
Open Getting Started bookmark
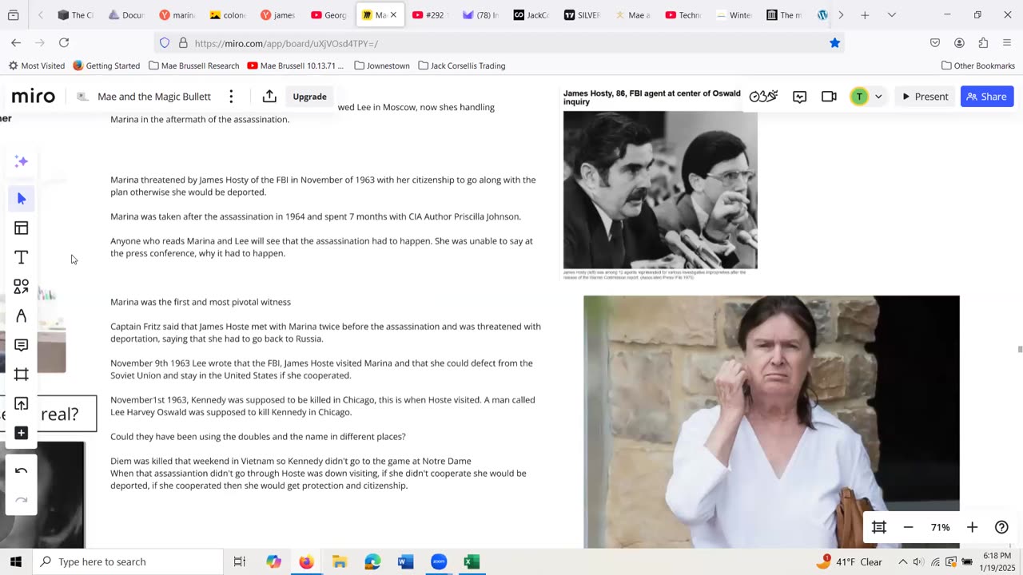coord(106,65)
